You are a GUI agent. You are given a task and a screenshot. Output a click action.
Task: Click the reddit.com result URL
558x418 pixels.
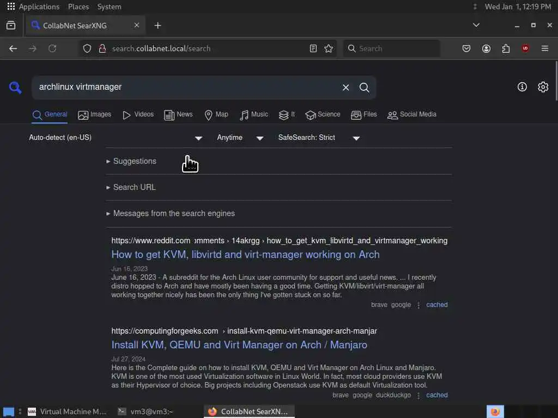tap(280, 241)
